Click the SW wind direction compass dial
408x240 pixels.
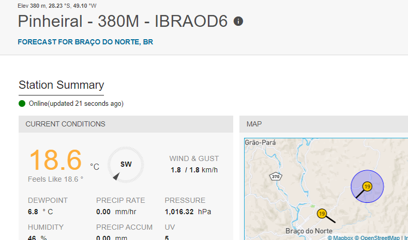tap(126, 165)
